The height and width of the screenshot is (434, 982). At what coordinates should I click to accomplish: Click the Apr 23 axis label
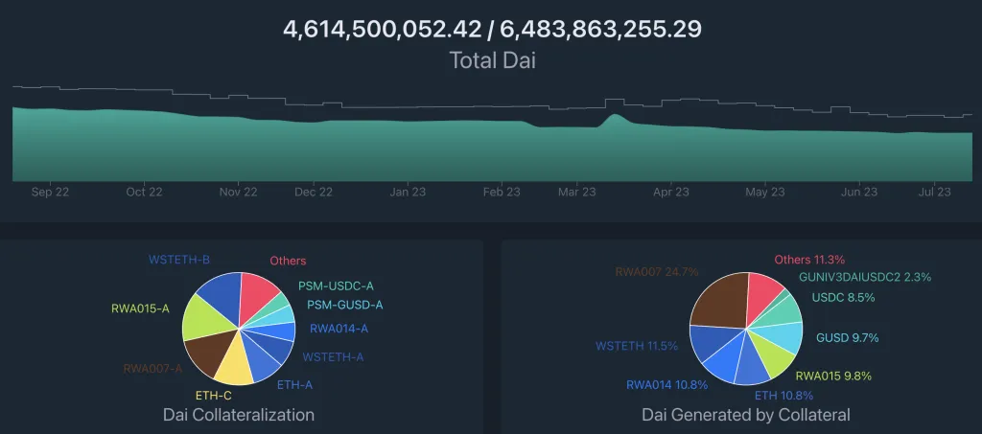click(670, 192)
